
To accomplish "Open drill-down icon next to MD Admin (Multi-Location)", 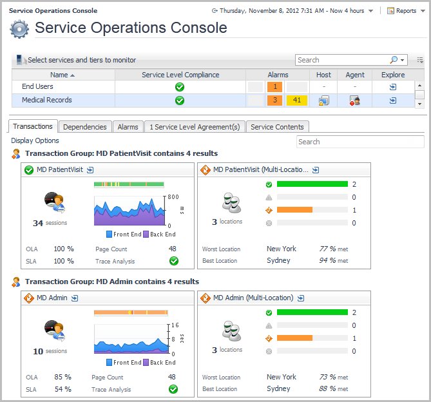I will [300, 298].
